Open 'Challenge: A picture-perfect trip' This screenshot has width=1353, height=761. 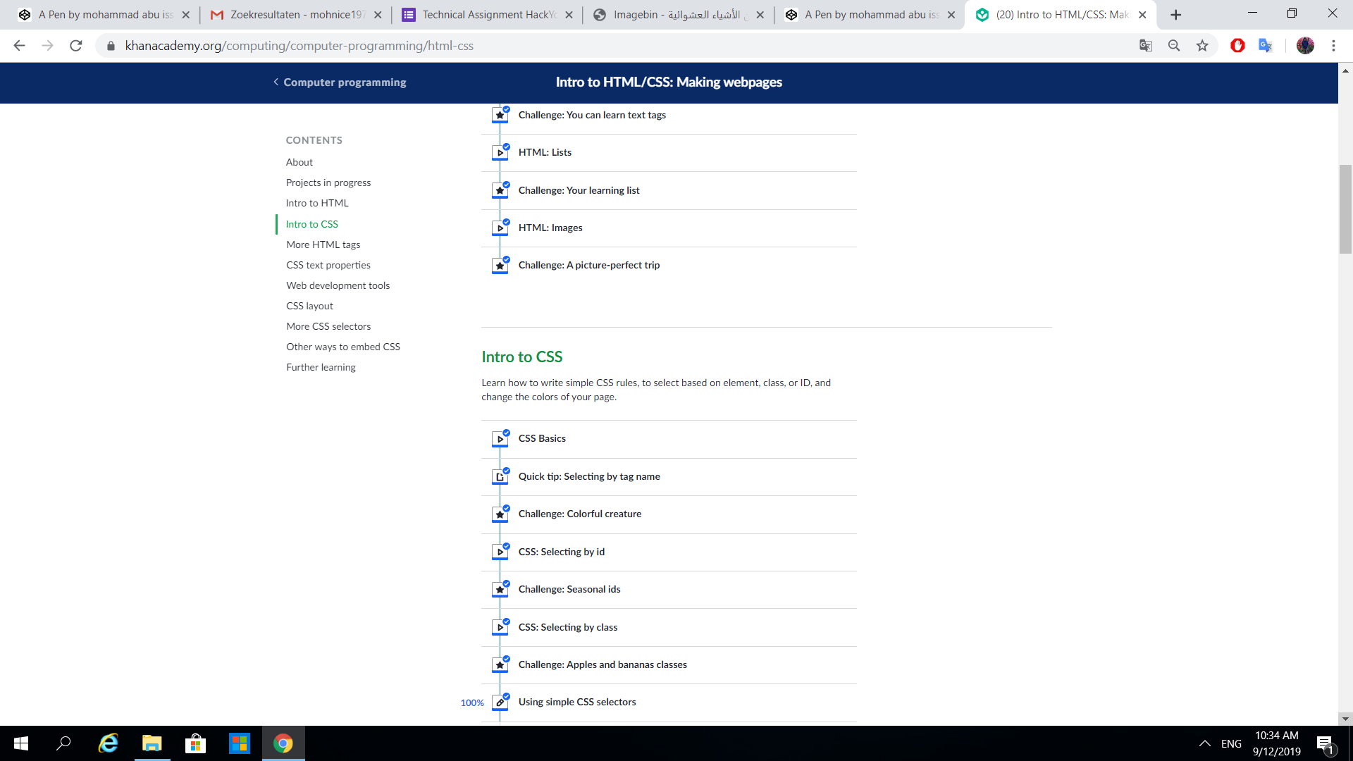[589, 265]
